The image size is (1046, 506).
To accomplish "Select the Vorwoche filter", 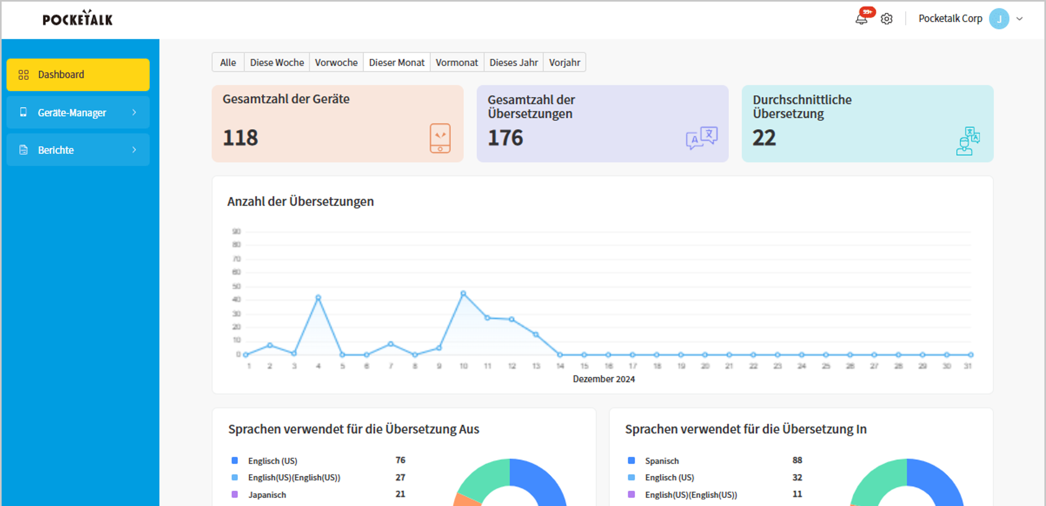I will 336,63.
